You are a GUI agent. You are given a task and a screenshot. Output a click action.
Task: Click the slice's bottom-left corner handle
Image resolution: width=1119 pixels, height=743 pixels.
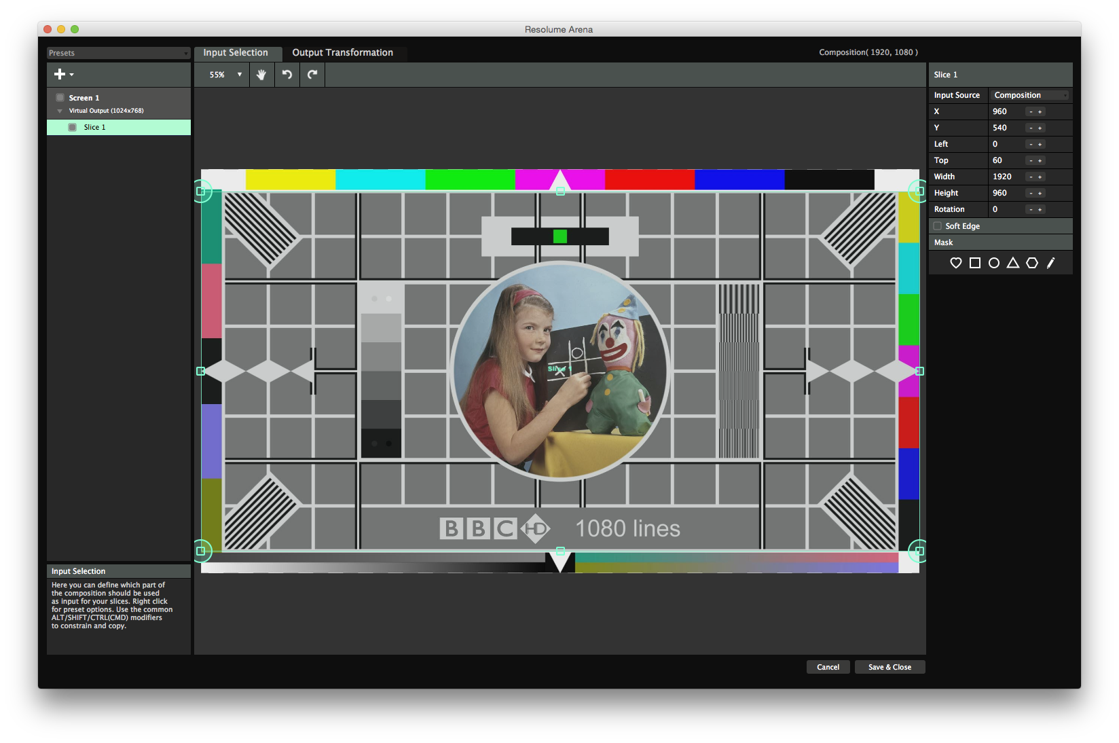pos(201,551)
